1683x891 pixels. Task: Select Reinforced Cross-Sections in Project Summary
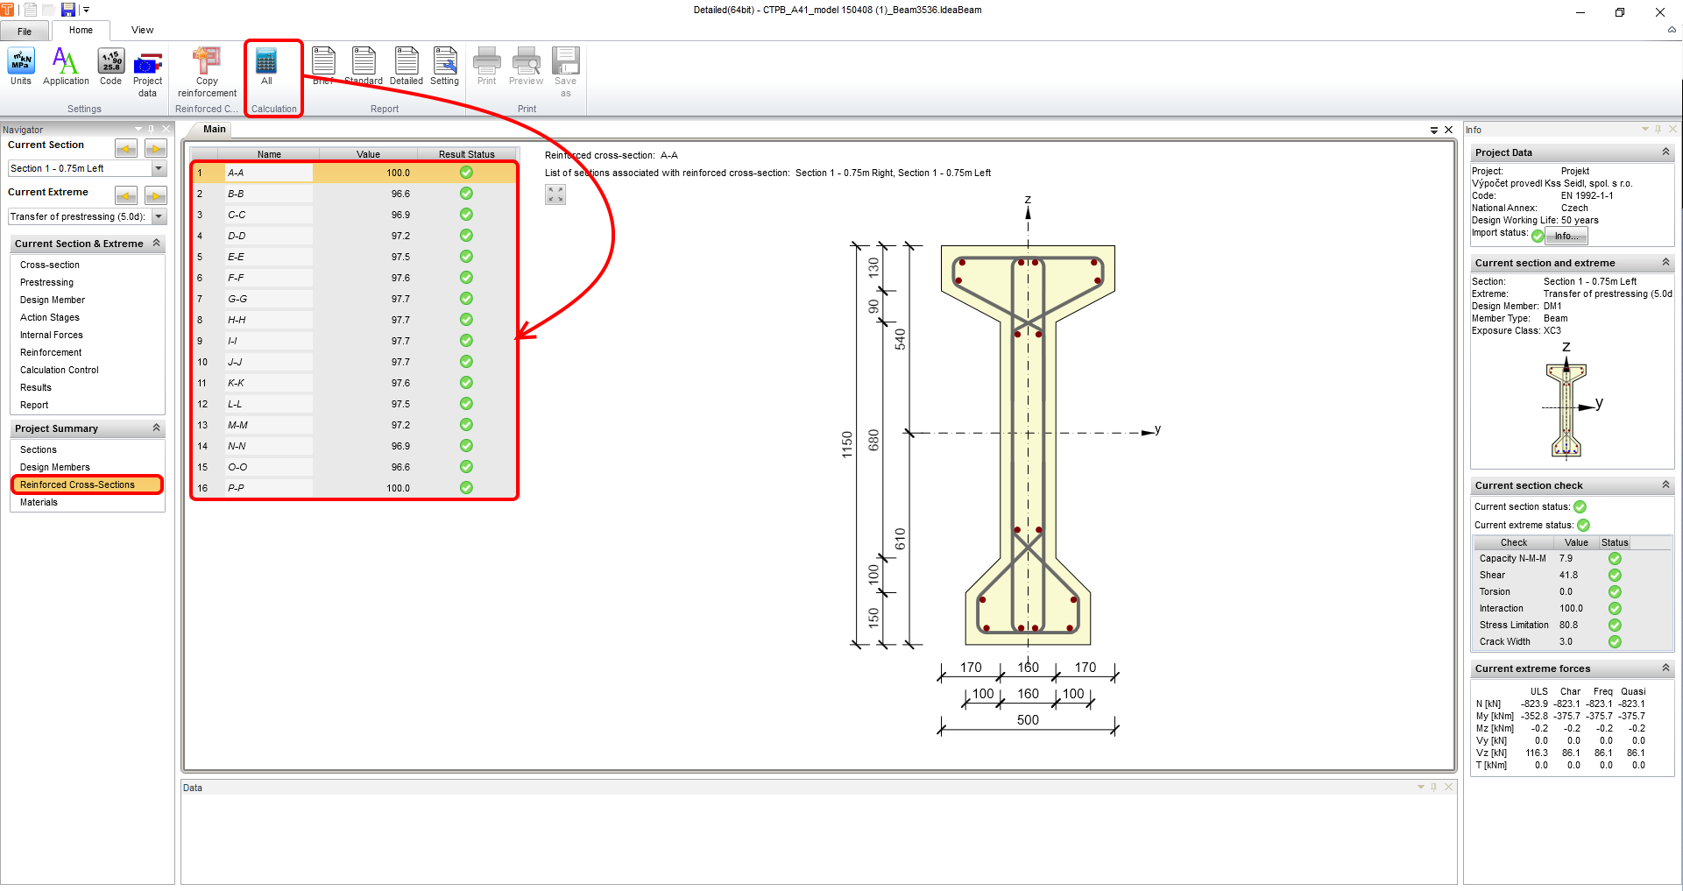78,484
